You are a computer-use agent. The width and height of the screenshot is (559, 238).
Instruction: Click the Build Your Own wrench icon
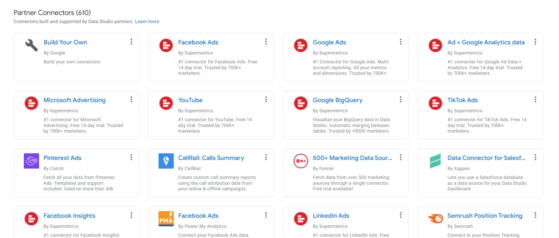point(31,45)
